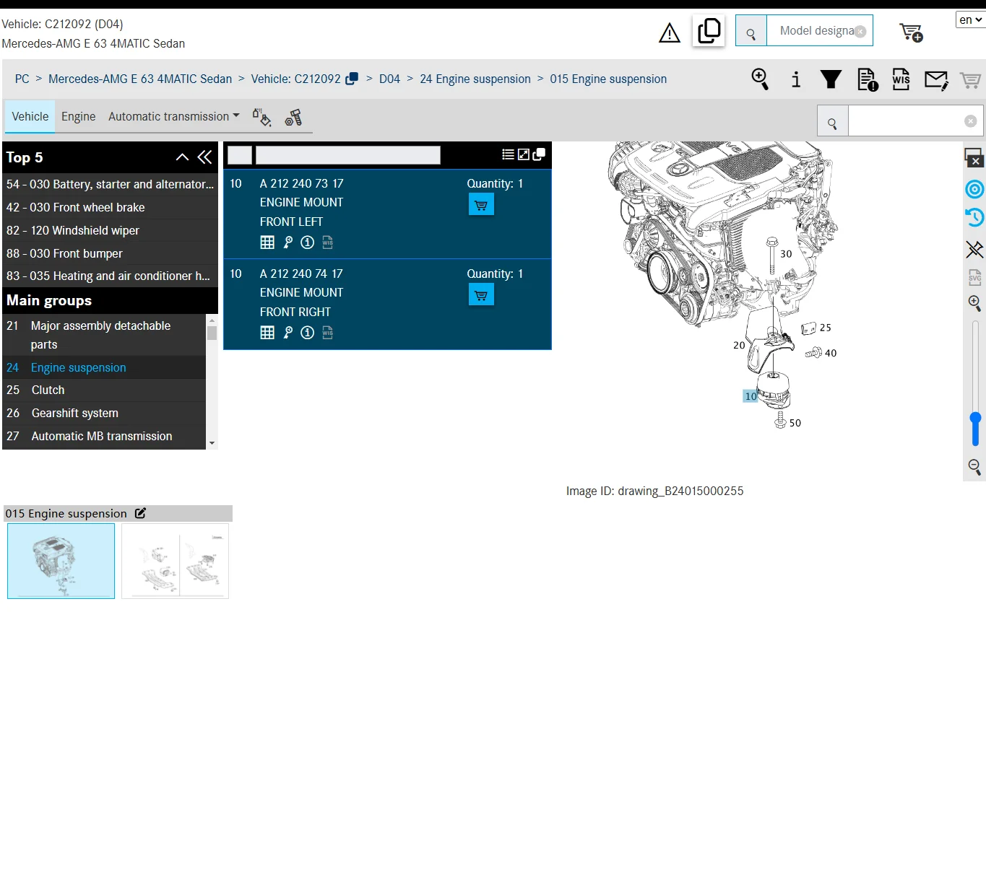986x879 pixels.
Task: Click Vehicle: C212092 breadcrumb link
Action: [296, 79]
